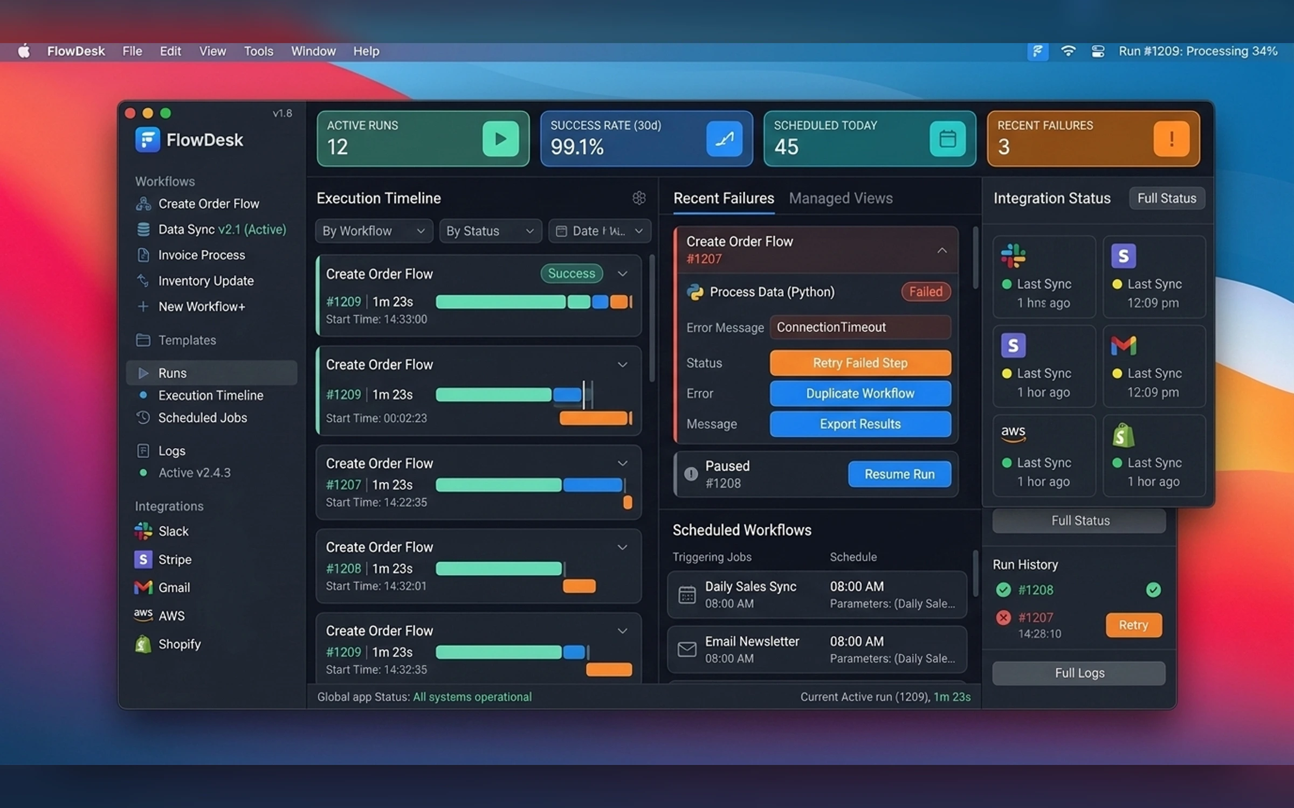The height and width of the screenshot is (808, 1294).
Task: Open the By Status filter dropdown
Action: pos(490,231)
